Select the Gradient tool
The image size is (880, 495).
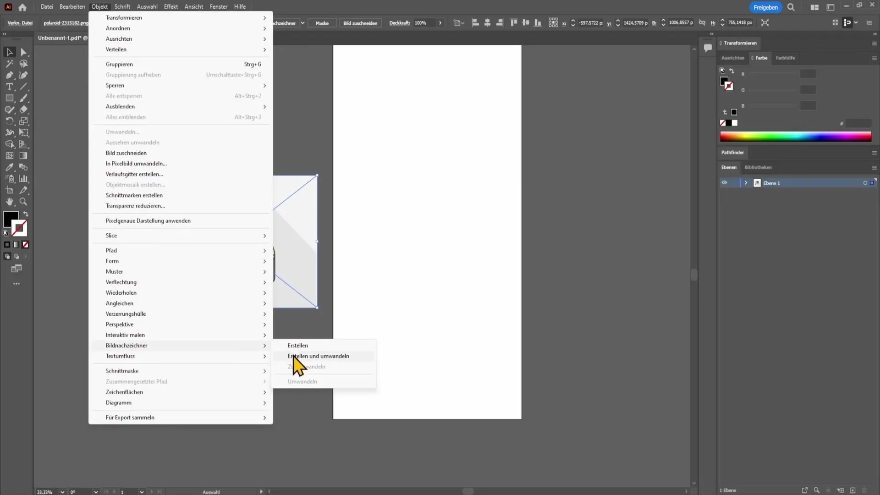pos(24,156)
